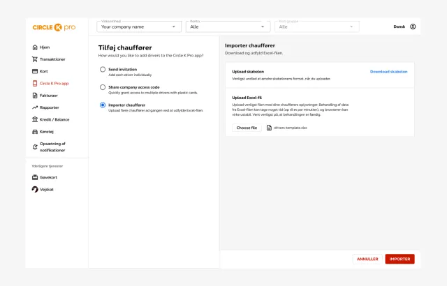Click the notification bell settings icon

[x=35, y=147]
